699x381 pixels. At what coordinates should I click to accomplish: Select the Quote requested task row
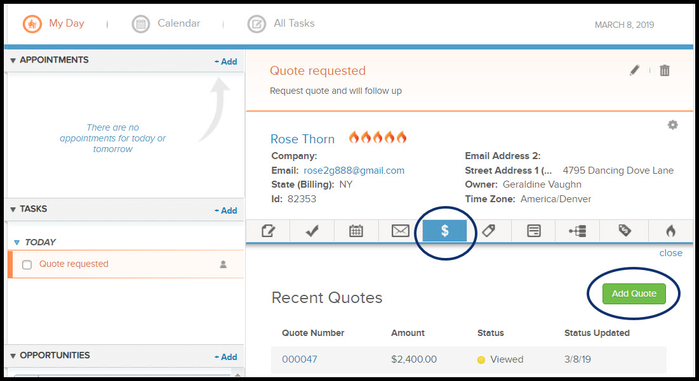click(126, 264)
